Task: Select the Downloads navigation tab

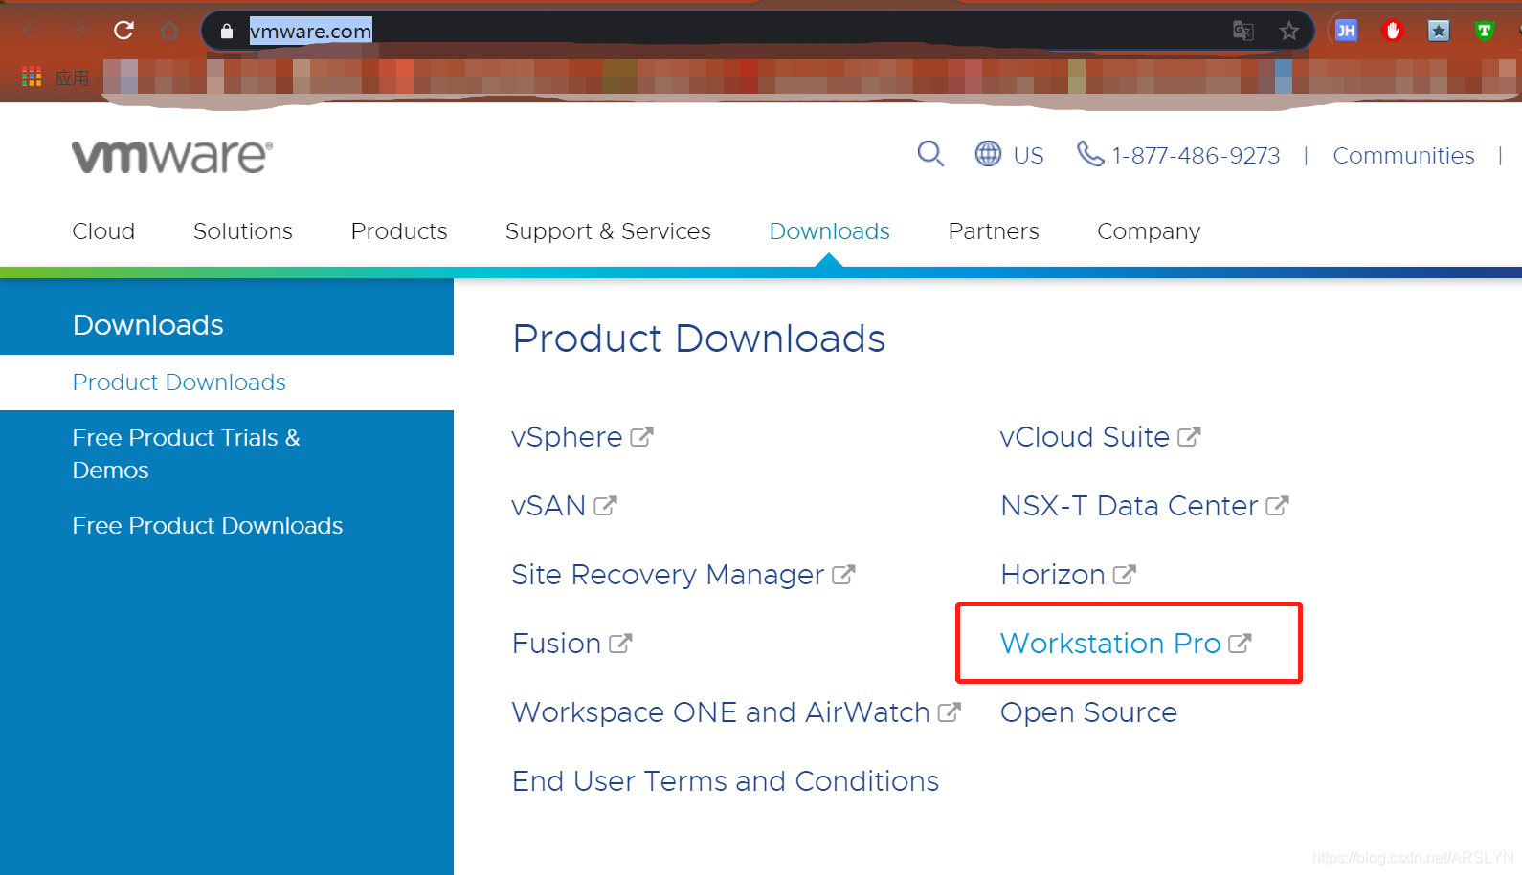Action: [830, 231]
